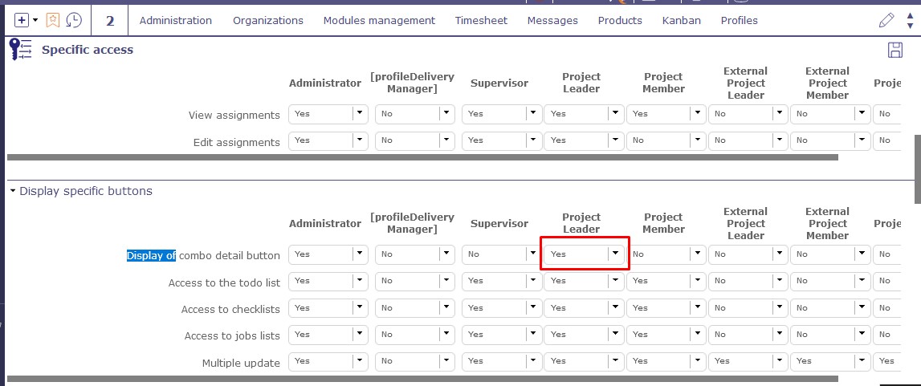Open the arrow menu beside the plus icon
The image size is (921, 386).
[x=35, y=20]
